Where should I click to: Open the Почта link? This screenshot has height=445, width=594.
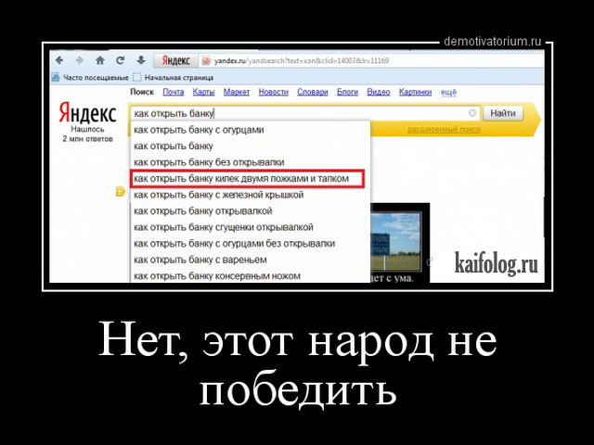[174, 92]
